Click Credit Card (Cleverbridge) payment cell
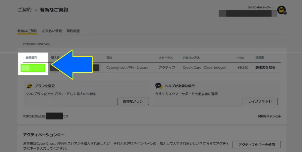This screenshot has height=152, width=302. tap(204, 68)
